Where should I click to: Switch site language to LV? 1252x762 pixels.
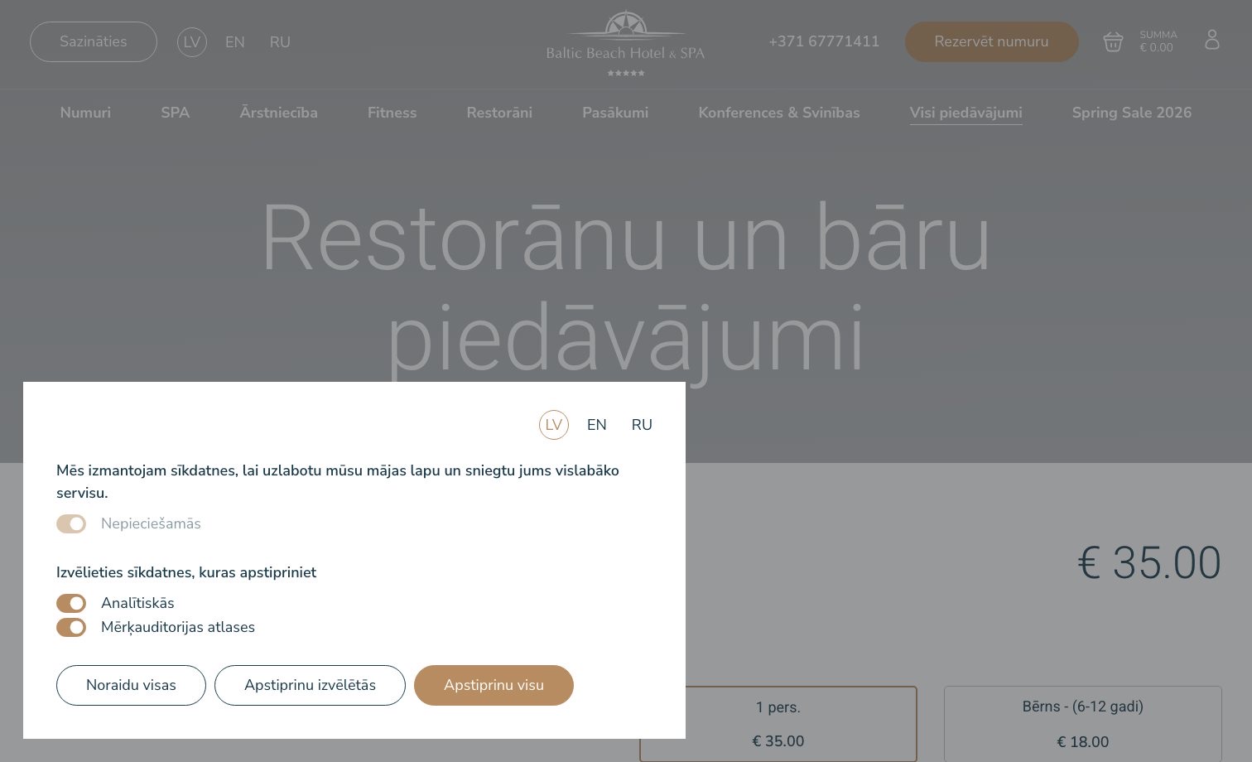click(192, 41)
